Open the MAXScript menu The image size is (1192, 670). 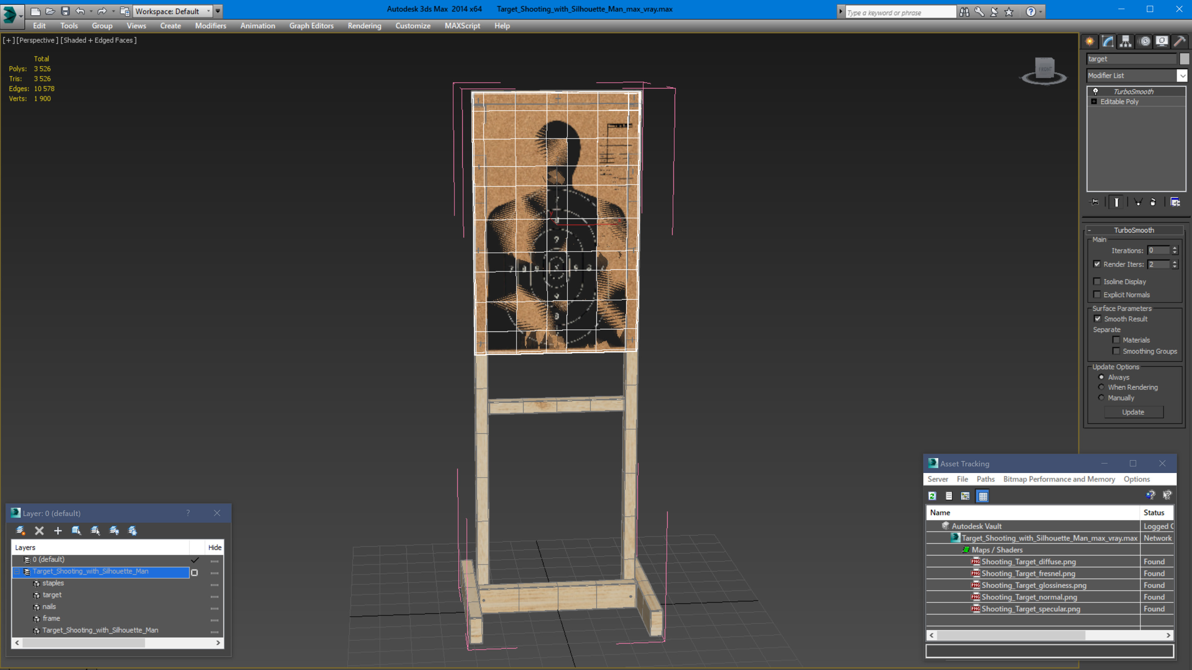tap(462, 26)
